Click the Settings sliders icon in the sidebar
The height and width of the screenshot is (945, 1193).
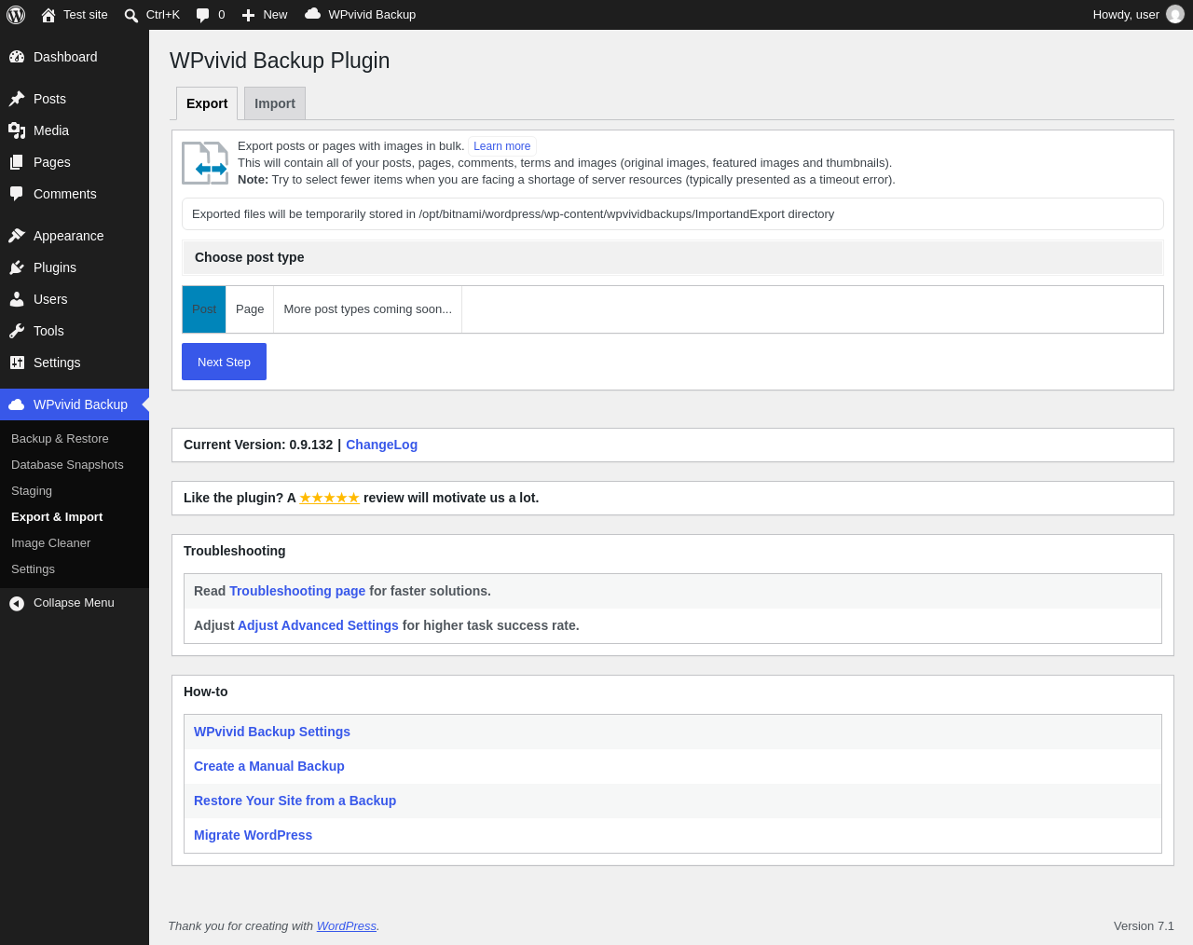[17, 363]
